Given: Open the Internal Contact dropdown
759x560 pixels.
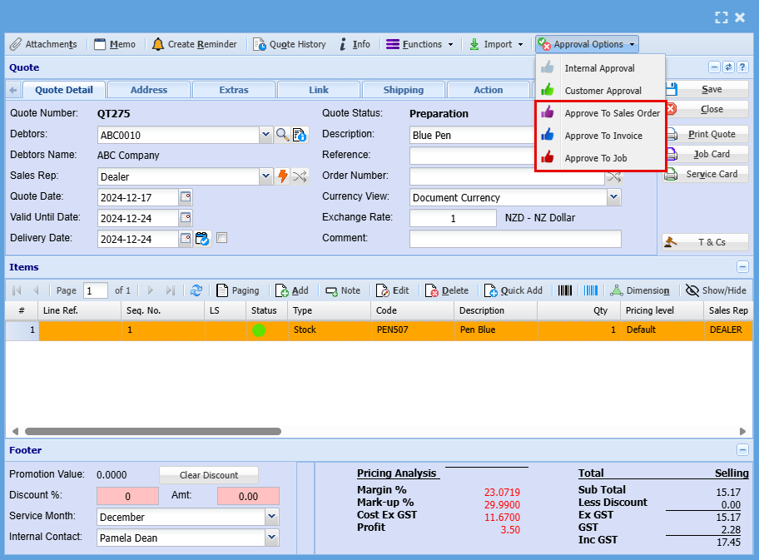Looking at the screenshot, I should tap(271, 538).
